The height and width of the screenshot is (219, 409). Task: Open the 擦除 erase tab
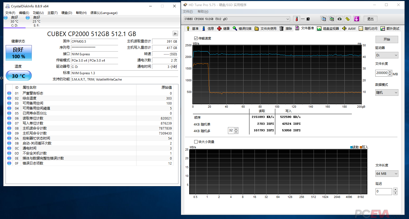tap(286, 28)
